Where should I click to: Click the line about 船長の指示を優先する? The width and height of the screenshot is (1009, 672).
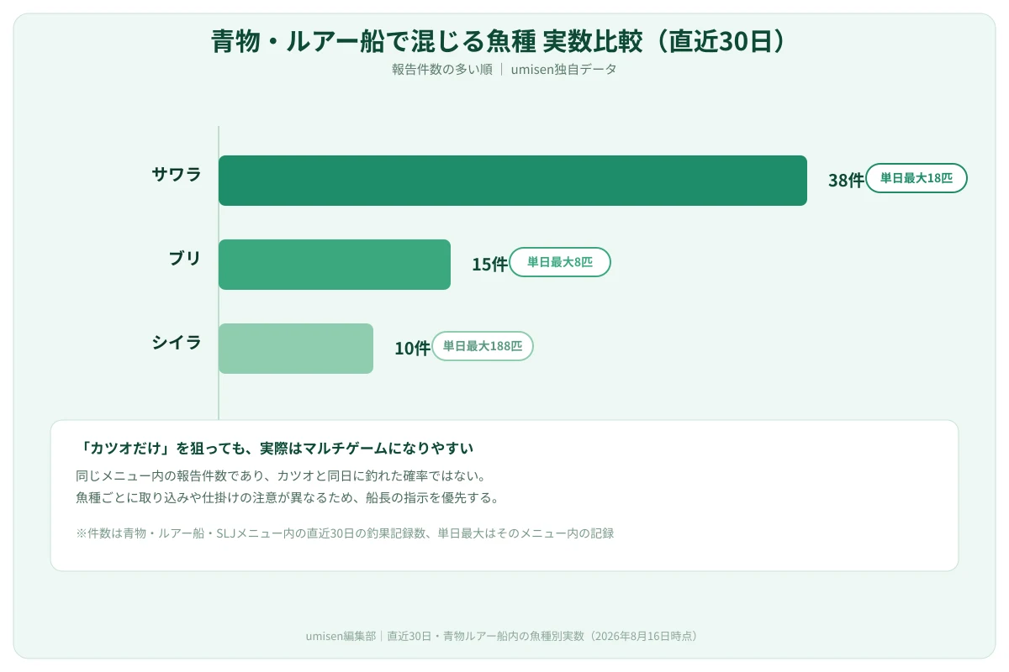coord(288,497)
